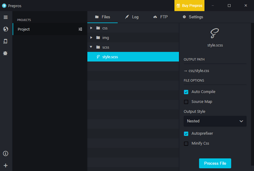The image size is (254, 171).
Task: Click the scss folder icon
Action: tap(98, 47)
